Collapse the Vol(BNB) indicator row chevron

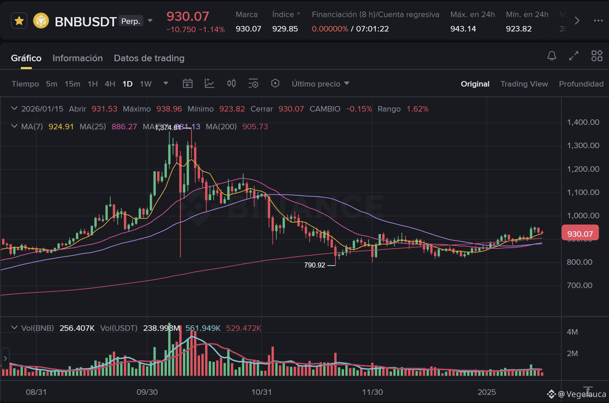pos(14,328)
